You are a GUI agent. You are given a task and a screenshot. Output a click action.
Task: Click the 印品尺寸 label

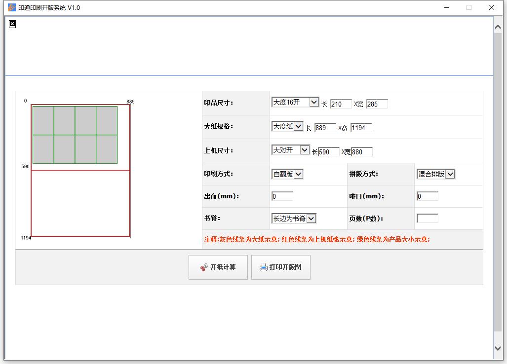(x=218, y=103)
